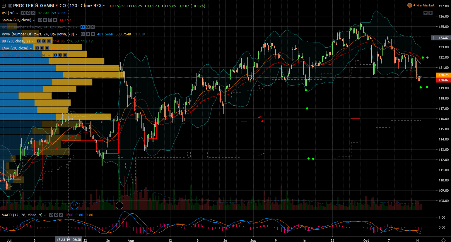451x242 pixels.
Task: Remove the VPVR indicator
Action: pyautogui.click(x=93, y=34)
